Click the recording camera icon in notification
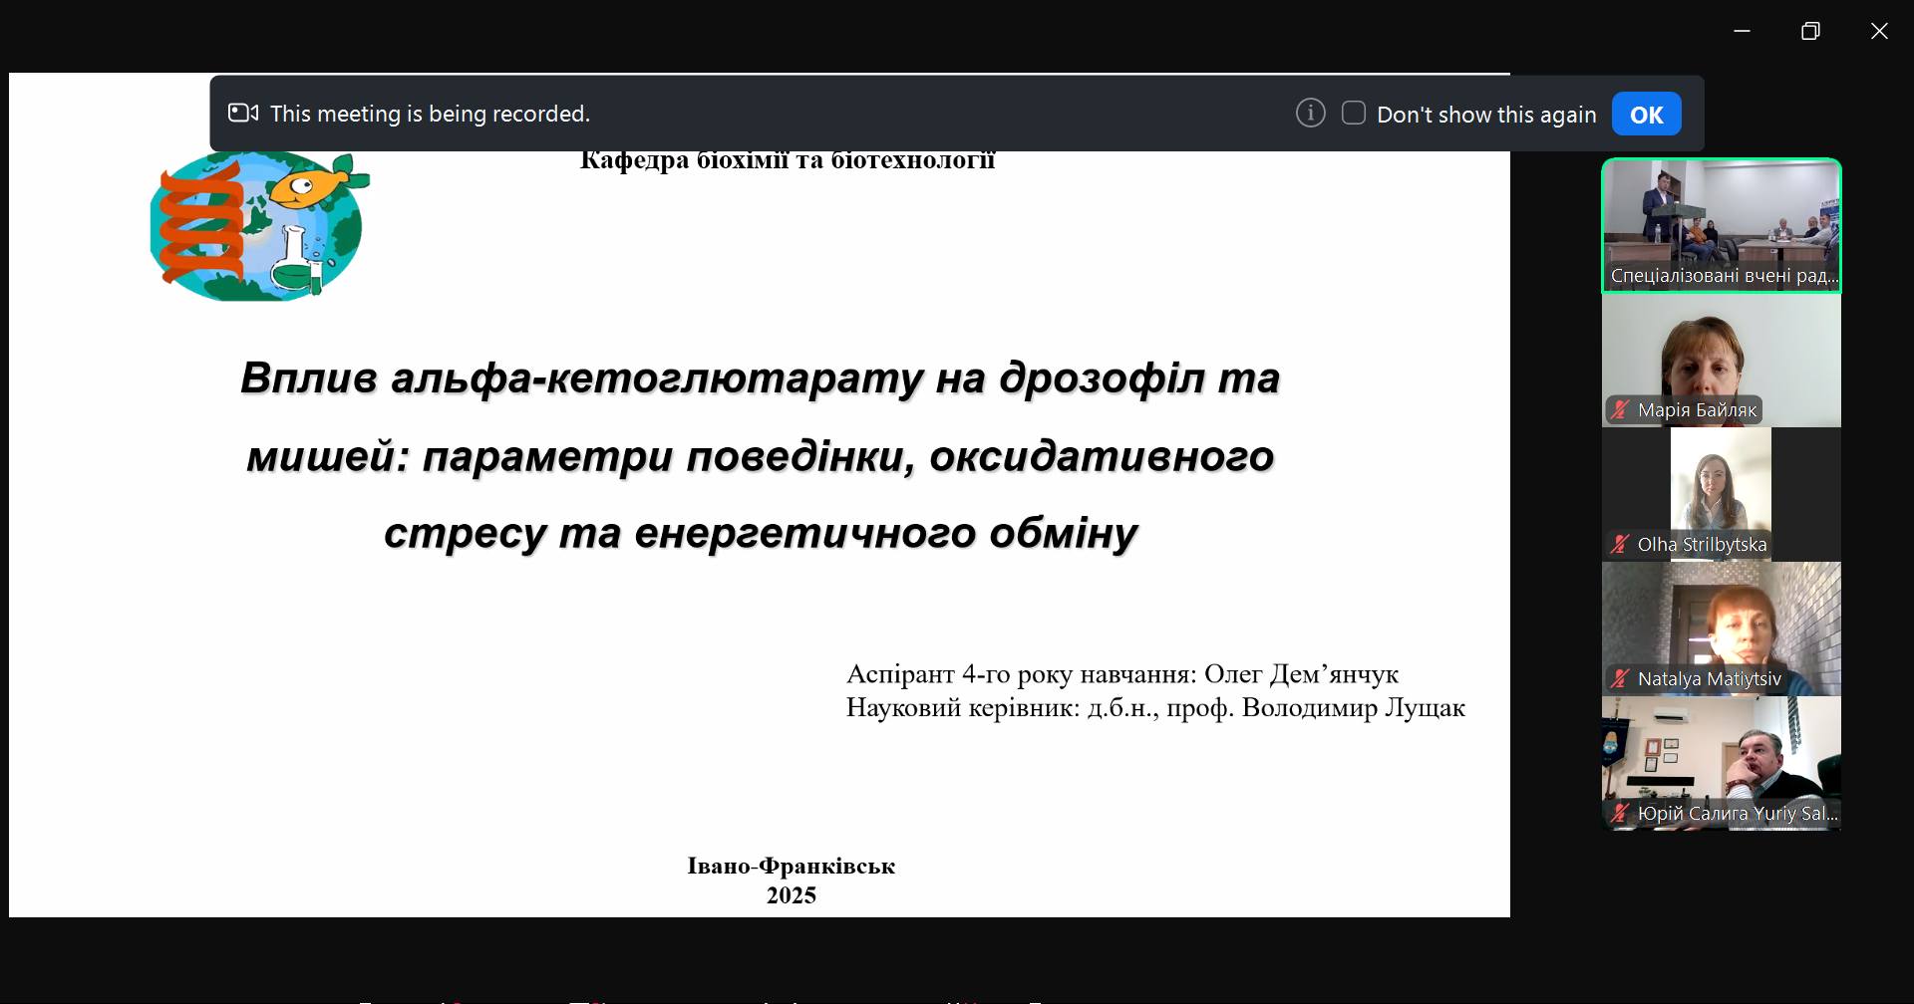This screenshot has width=1914, height=1004. tap(243, 113)
